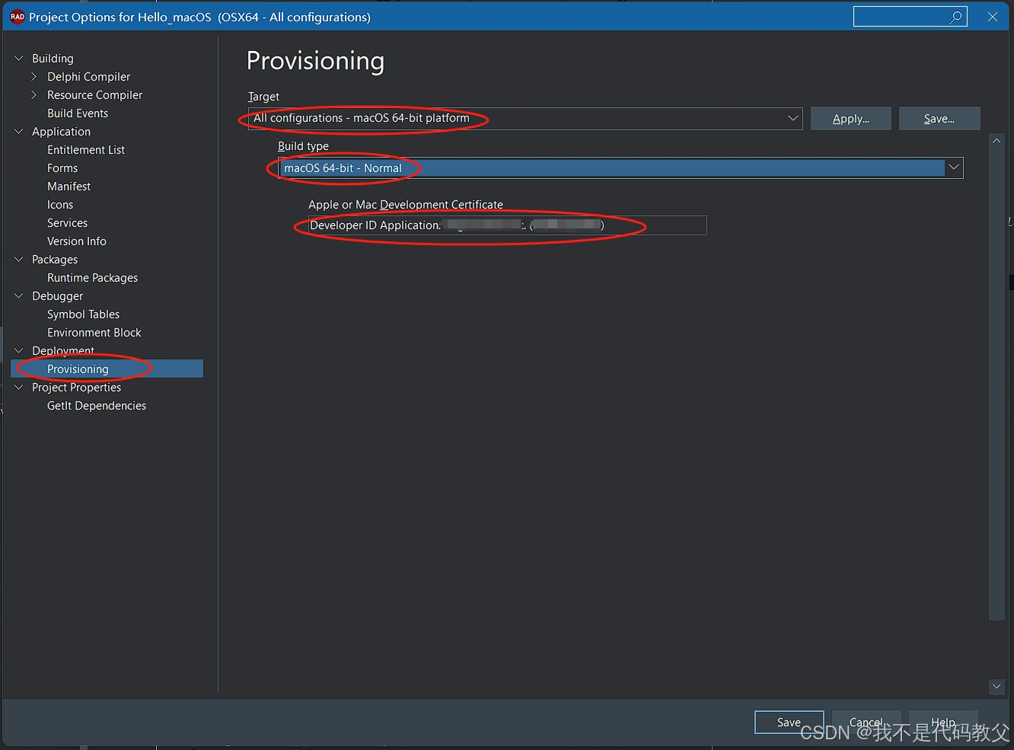This screenshot has width=1014, height=750.
Task: Collapse the Deployment tree node
Action: click(19, 350)
